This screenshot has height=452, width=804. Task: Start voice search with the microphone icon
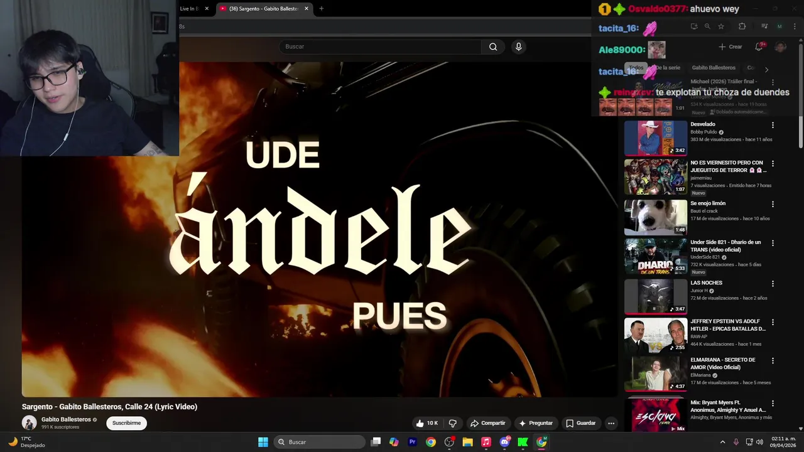(x=518, y=46)
